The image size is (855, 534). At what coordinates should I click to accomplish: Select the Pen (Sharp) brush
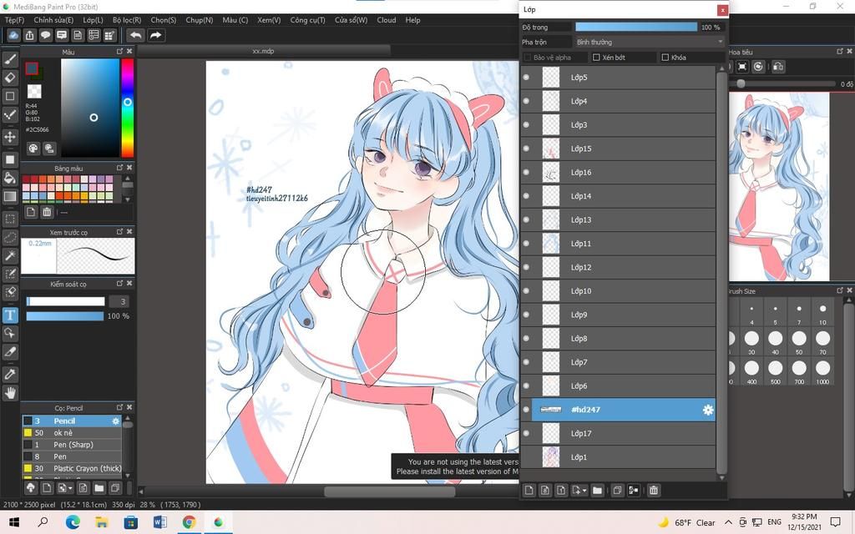[72, 445]
